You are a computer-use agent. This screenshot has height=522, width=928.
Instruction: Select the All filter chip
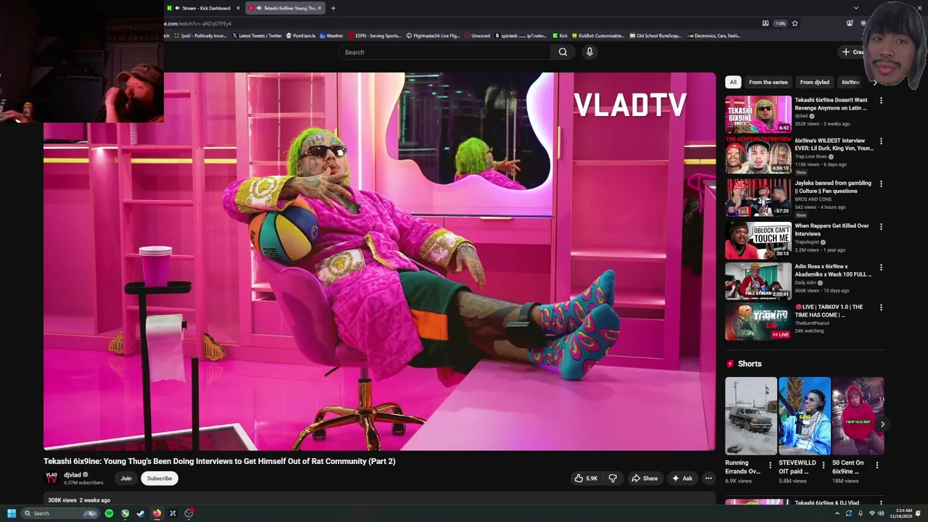(733, 83)
